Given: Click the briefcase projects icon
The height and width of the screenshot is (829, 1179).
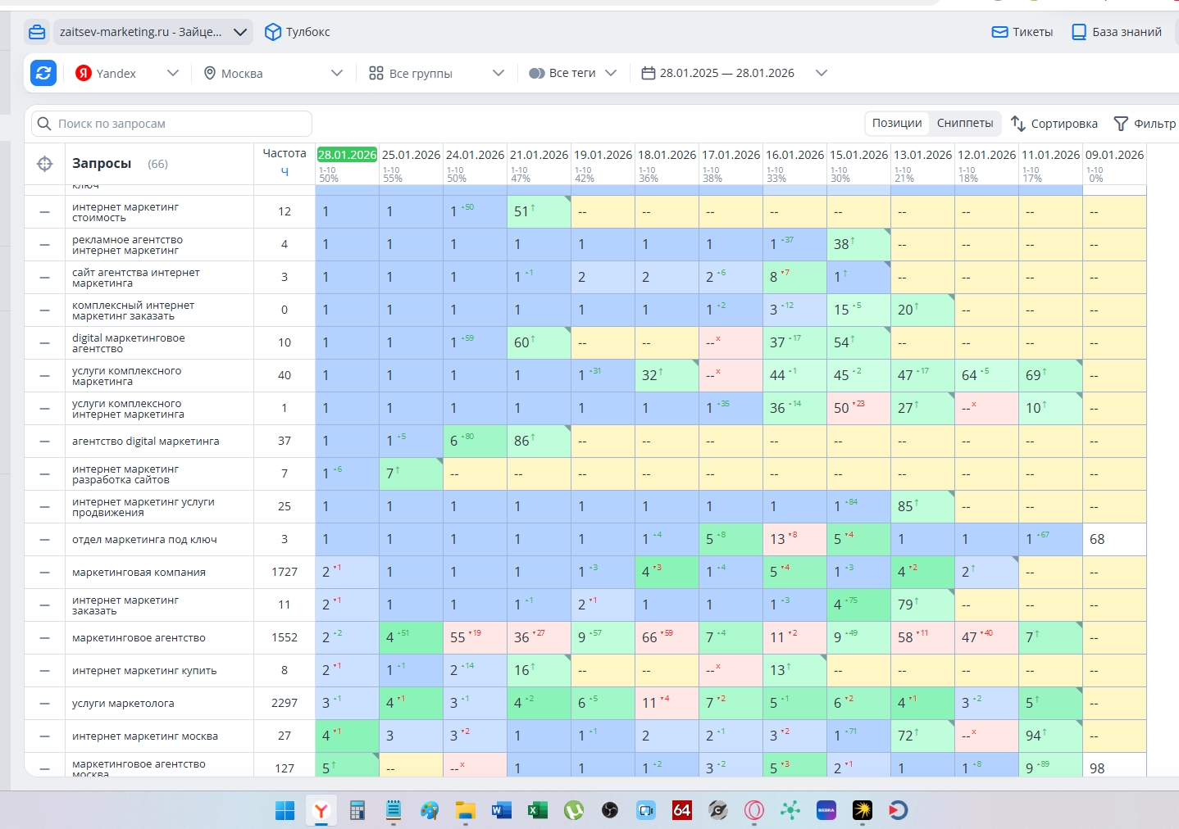Looking at the screenshot, I should (x=37, y=32).
